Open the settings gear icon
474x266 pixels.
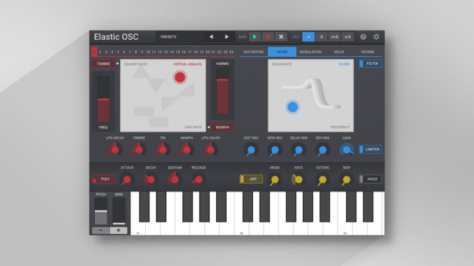click(x=376, y=37)
